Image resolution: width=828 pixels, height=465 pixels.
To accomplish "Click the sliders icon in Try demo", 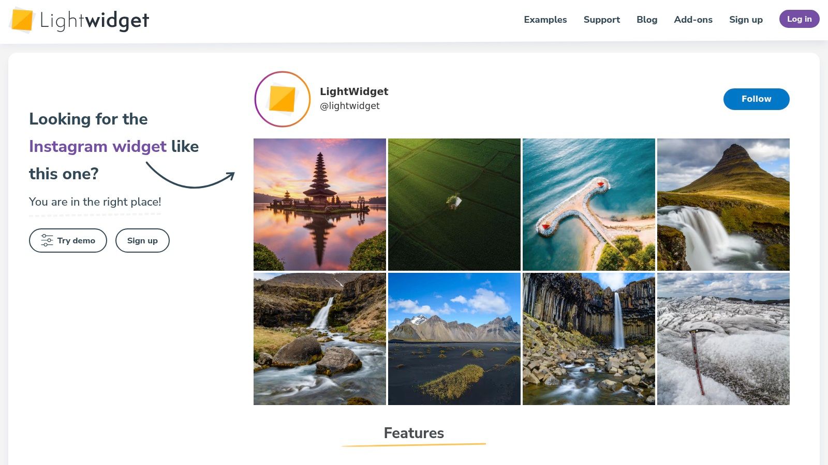I will pyautogui.click(x=47, y=241).
